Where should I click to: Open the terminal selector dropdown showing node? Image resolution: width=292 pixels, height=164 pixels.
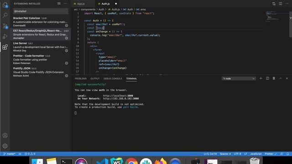[x=239, y=79]
